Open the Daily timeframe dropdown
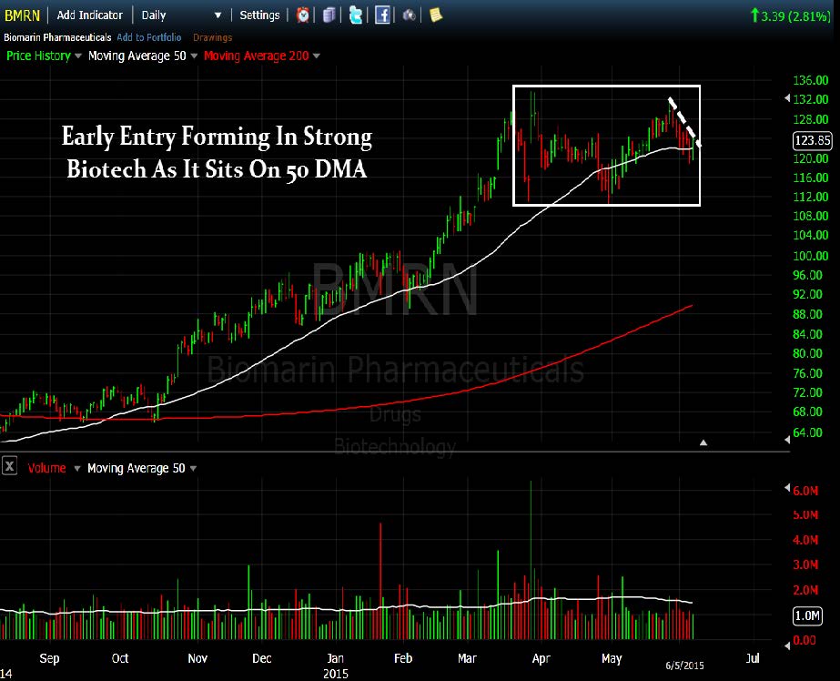 [181, 15]
